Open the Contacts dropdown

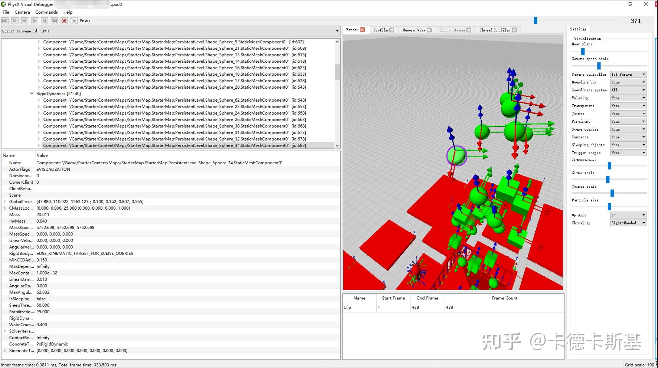[628, 137]
